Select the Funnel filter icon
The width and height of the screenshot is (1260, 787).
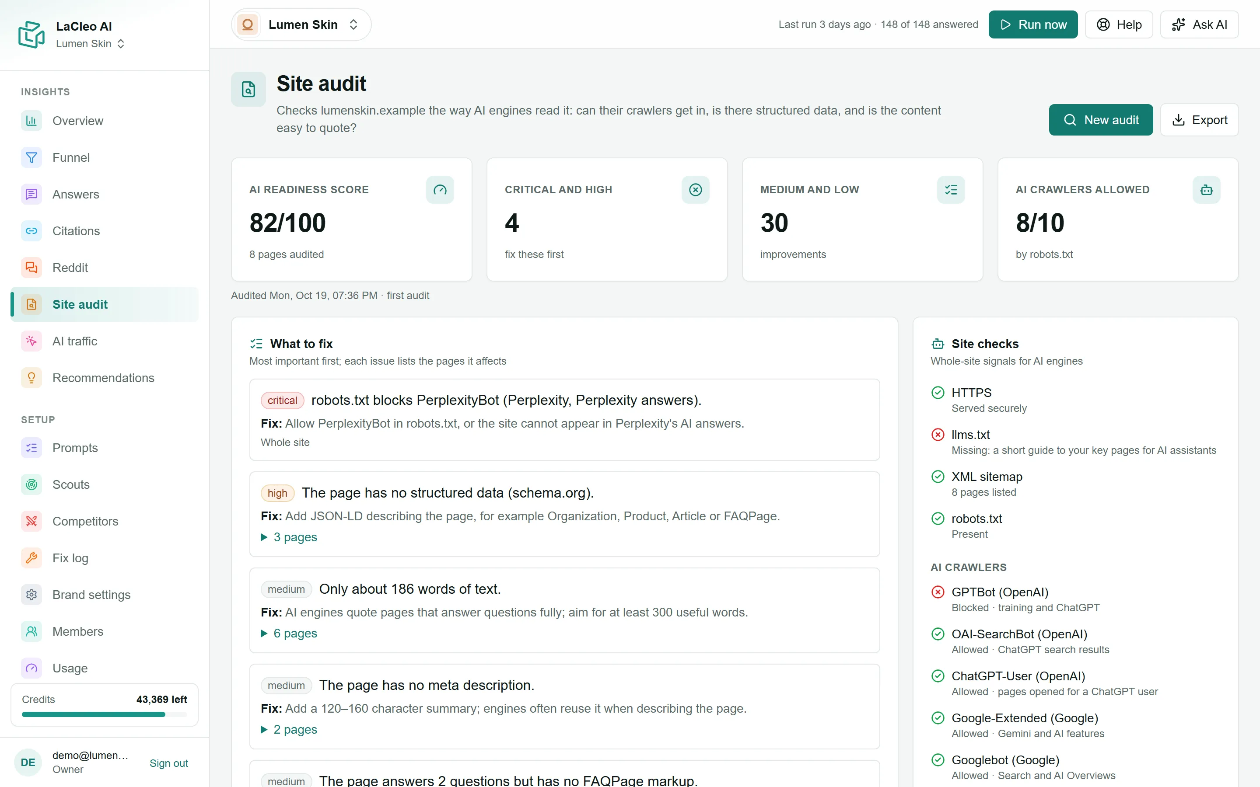pos(31,157)
